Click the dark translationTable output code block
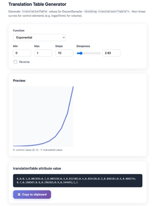 point(77,181)
